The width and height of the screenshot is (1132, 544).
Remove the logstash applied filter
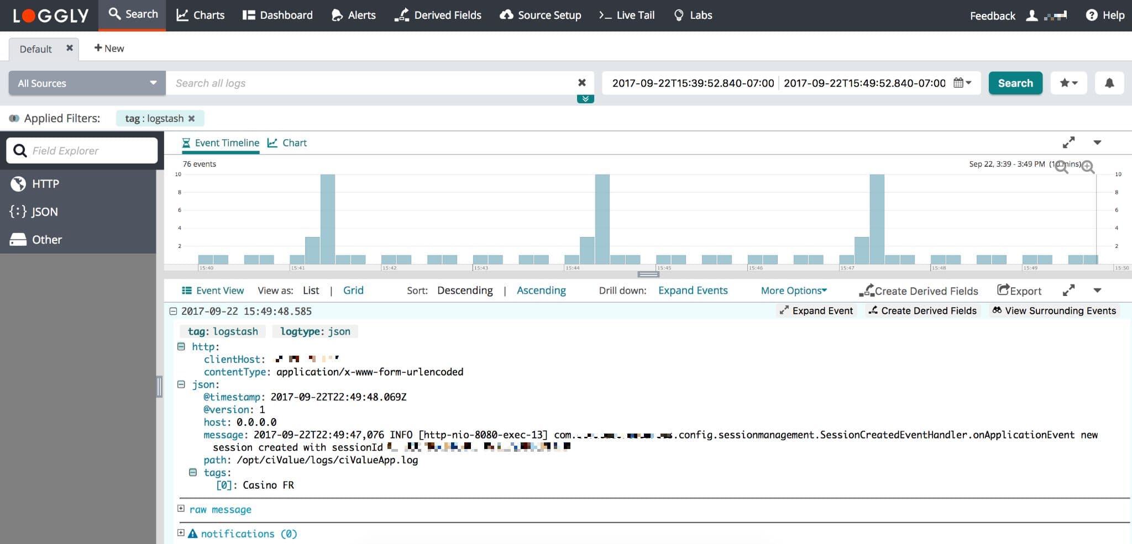[192, 118]
